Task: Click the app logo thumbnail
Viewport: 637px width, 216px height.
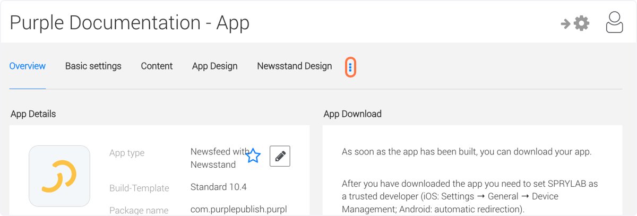Action: coord(59,176)
